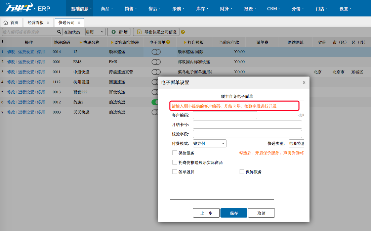The height and width of the screenshot is (231, 371).
Task: Open the CRM menu
Action: coord(274,9)
